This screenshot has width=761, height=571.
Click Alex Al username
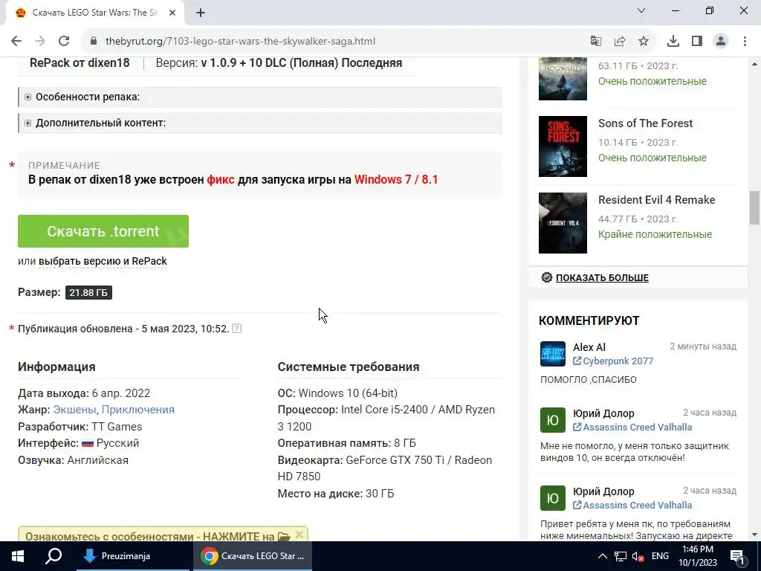pos(589,347)
